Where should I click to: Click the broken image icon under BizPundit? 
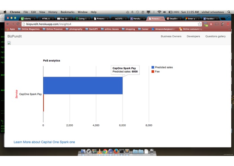tap(9, 43)
